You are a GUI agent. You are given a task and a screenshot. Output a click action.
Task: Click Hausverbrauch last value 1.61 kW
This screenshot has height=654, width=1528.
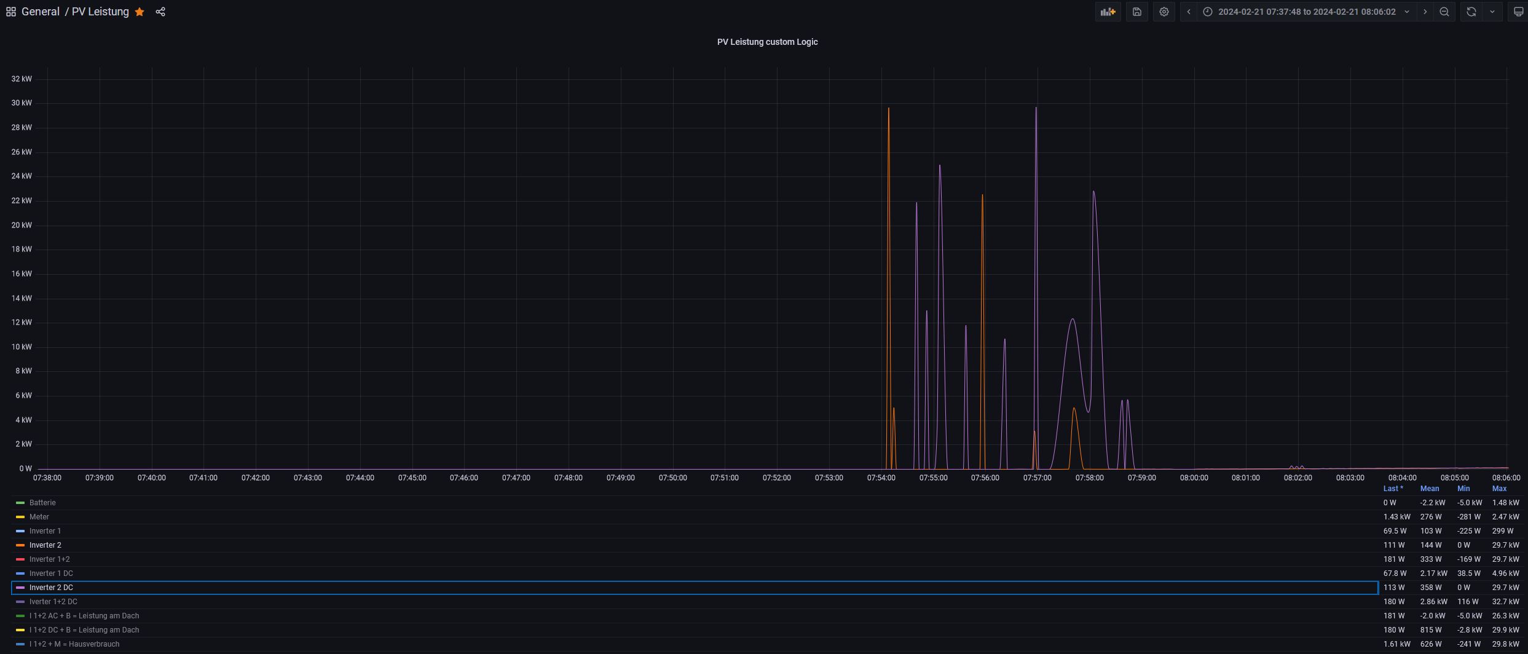point(1396,644)
